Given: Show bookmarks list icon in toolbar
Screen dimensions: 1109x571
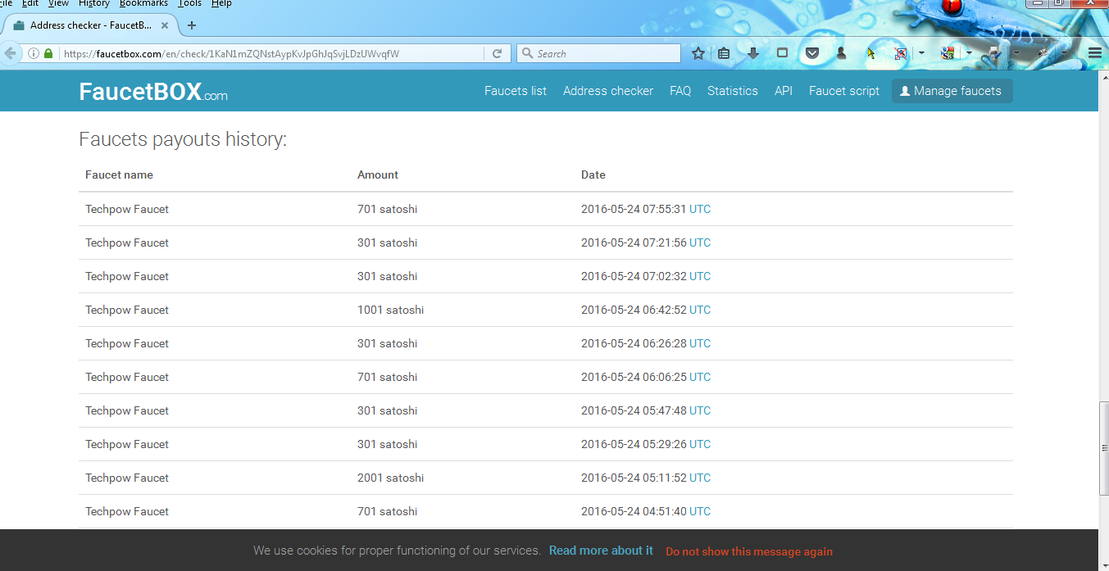Looking at the screenshot, I should [x=724, y=53].
